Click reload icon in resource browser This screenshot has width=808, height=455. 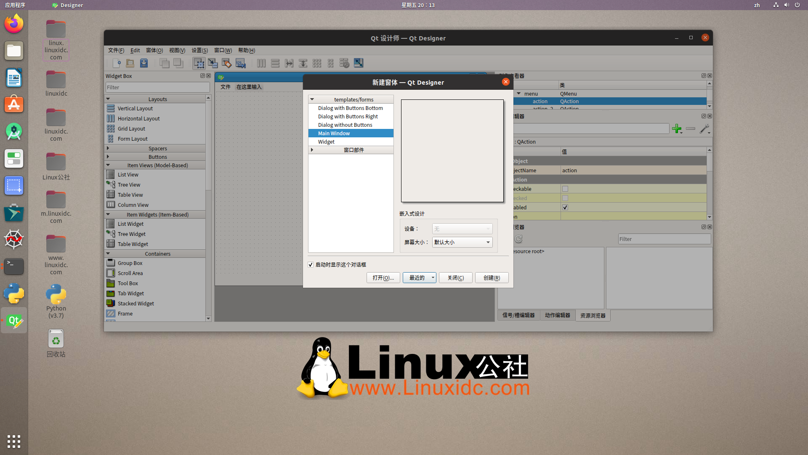click(518, 239)
